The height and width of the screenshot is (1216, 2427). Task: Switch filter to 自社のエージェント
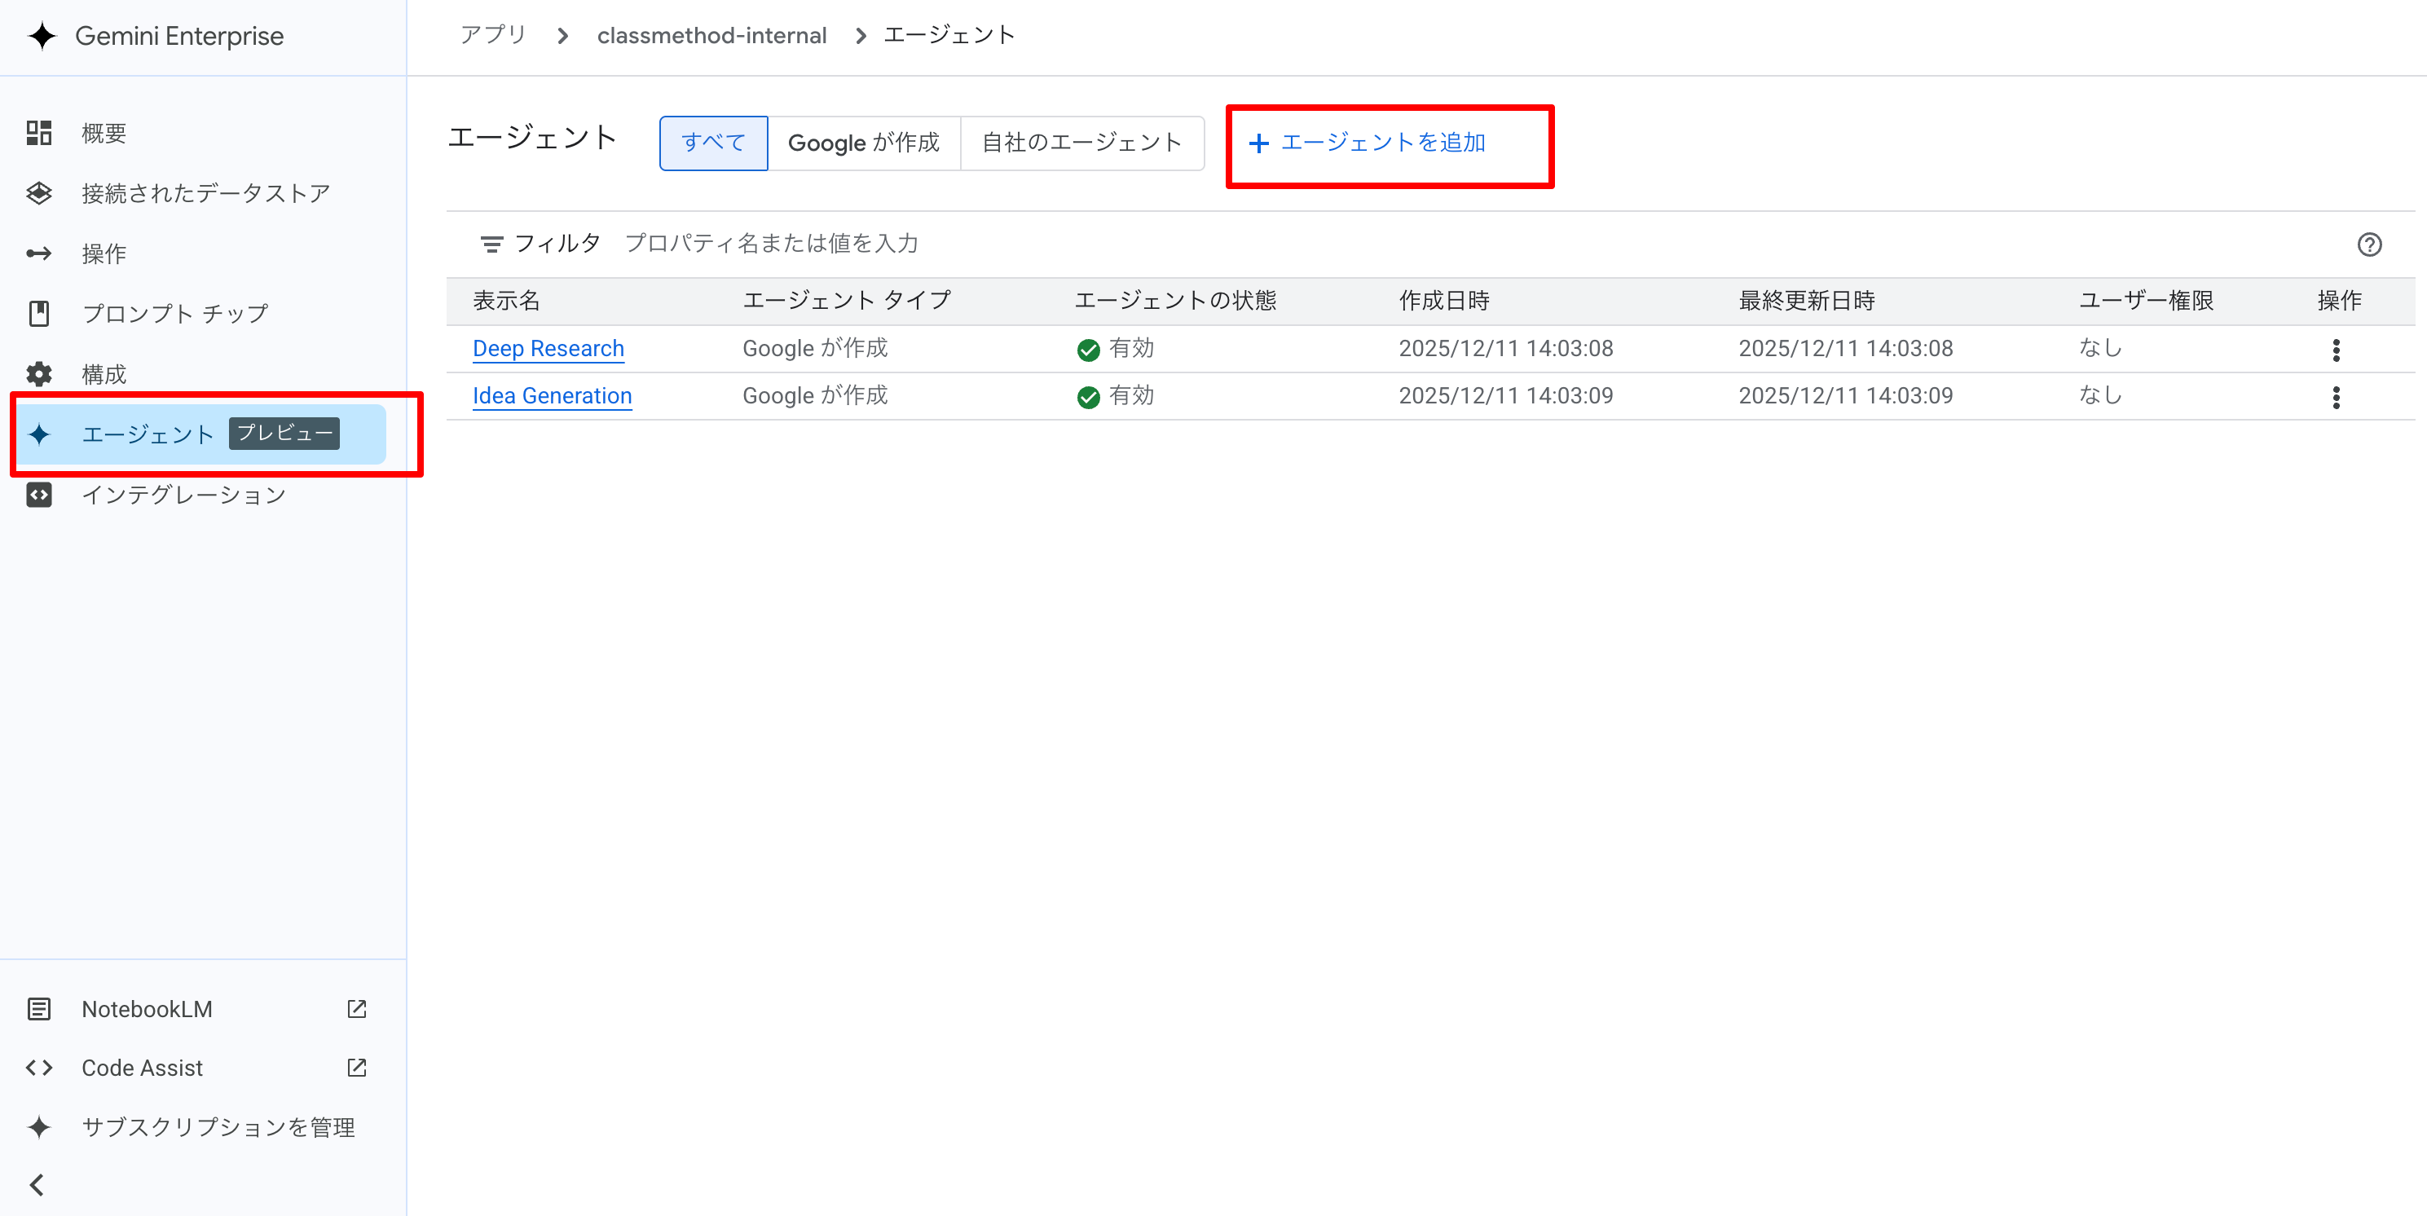coord(1081,143)
